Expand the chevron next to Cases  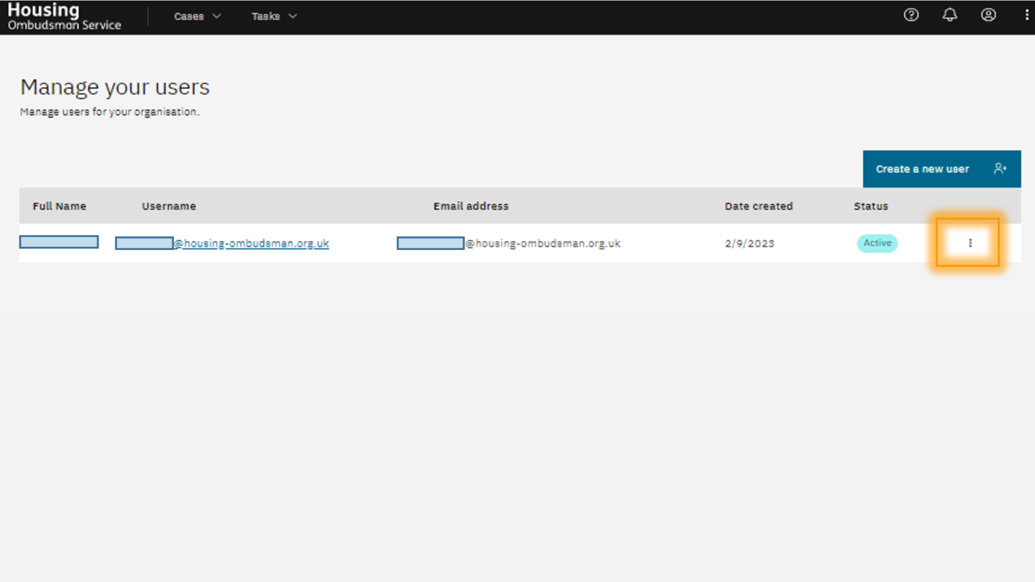click(x=217, y=16)
